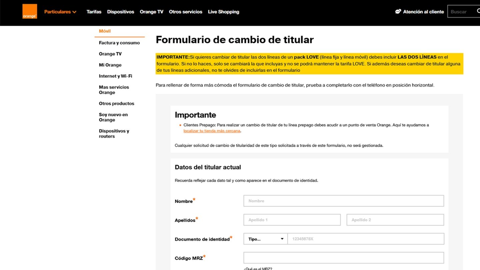Click the Nombre input field
480x270 pixels.
(x=344, y=201)
